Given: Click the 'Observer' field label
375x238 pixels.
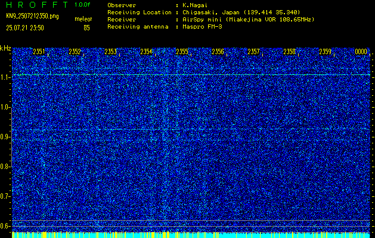Looking at the screenshot, I should pyautogui.click(x=122, y=5).
